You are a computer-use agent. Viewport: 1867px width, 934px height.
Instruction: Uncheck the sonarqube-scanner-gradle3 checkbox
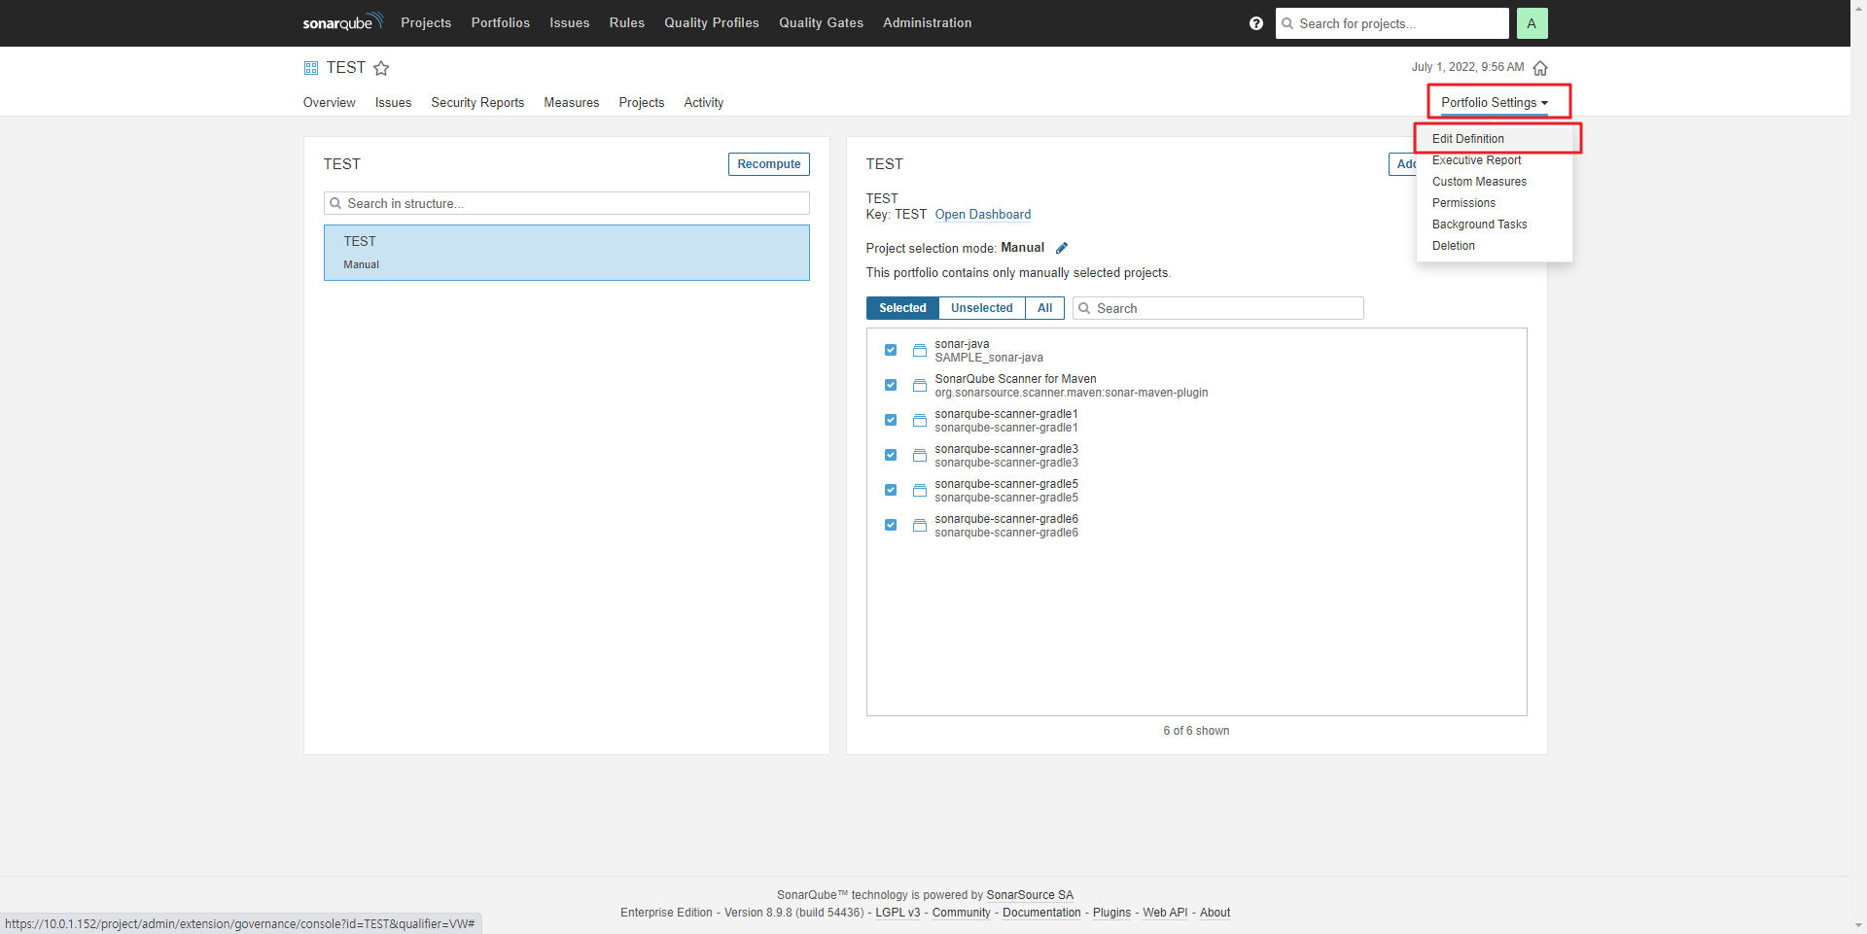click(891, 455)
